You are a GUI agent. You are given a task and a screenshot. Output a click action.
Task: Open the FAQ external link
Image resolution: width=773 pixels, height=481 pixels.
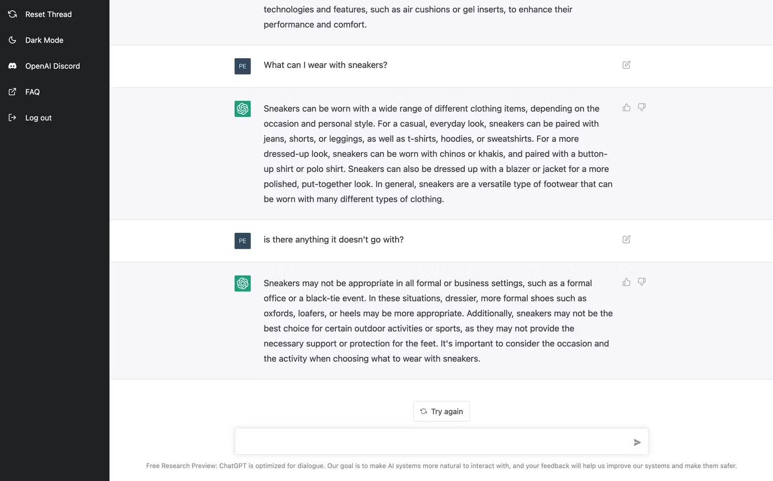tap(32, 92)
